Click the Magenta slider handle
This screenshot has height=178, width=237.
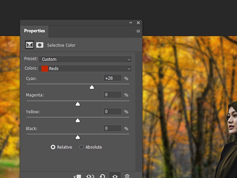point(78,104)
